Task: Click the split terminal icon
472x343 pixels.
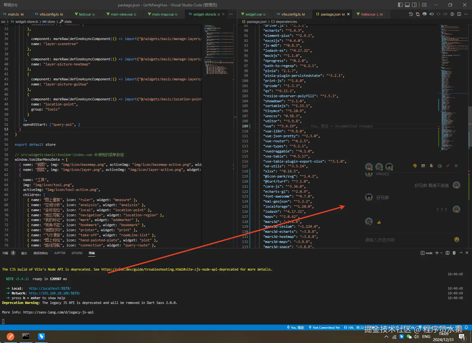Action: tap(448, 253)
